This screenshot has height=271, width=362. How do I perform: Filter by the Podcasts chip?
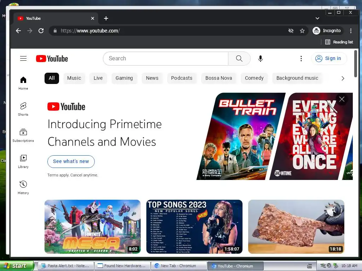click(182, 78)
